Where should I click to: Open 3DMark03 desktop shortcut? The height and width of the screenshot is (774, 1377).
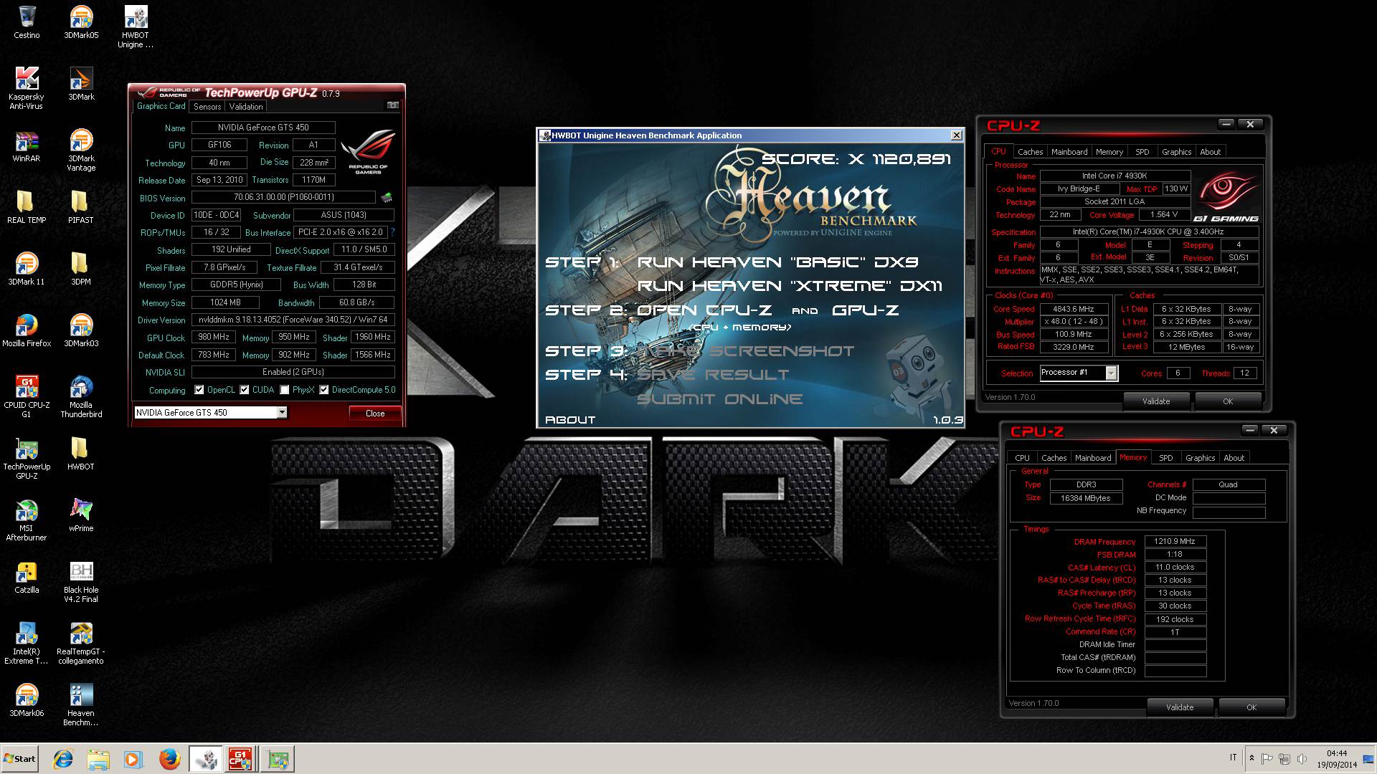pos(81,330)
